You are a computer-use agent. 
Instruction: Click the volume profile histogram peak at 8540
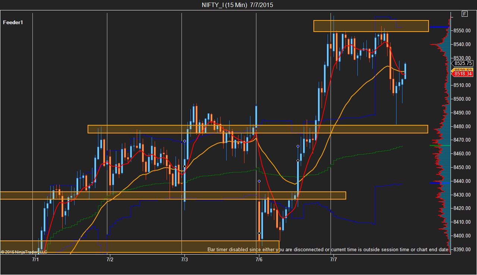tap(440, 45)
